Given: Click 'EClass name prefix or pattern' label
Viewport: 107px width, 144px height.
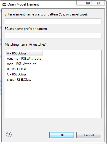Looking at the screenshot, I should click(26, 29).
